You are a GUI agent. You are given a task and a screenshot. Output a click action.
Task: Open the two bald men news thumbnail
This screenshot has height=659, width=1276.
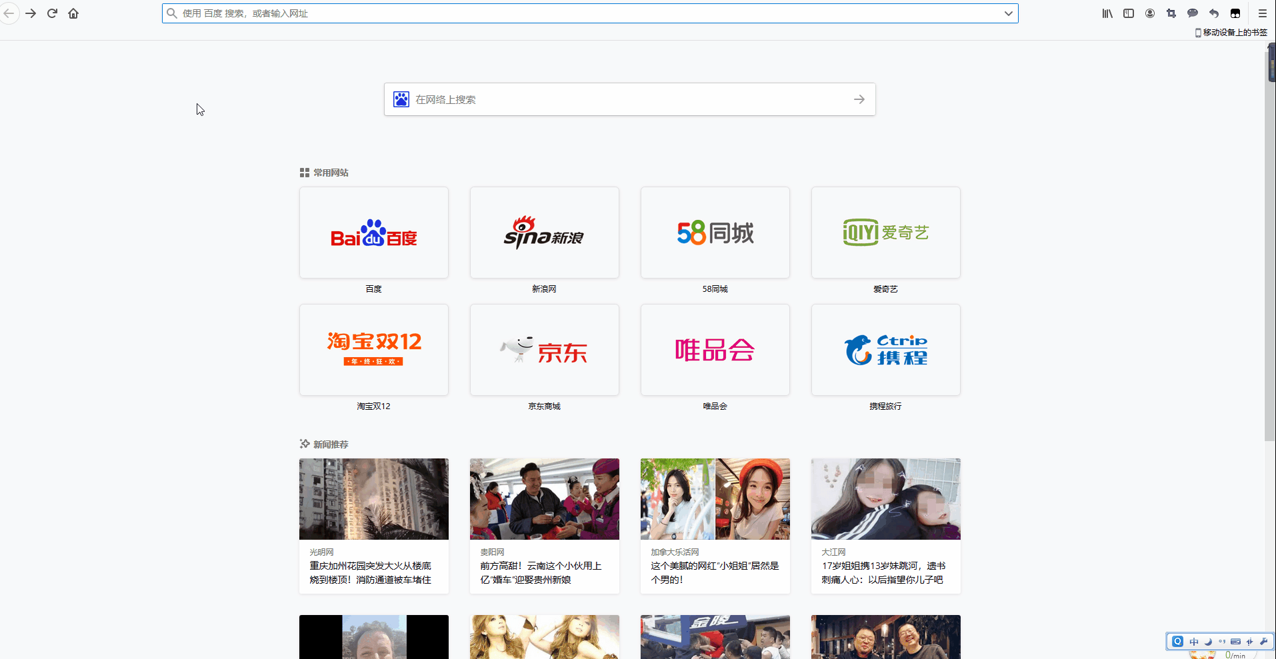click(886, 637)
